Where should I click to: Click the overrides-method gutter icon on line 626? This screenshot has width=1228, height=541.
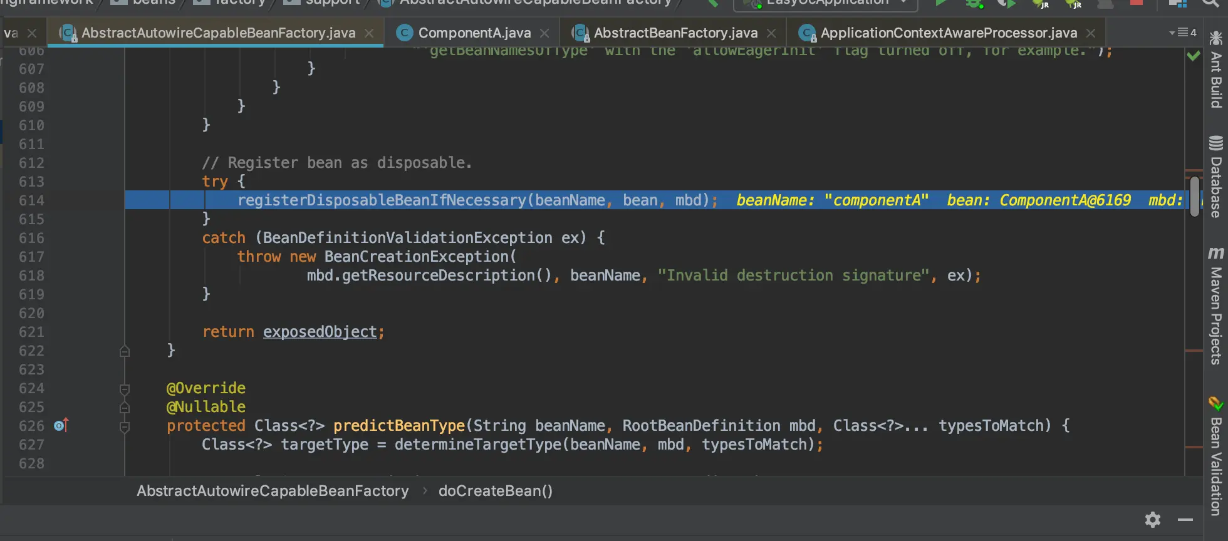(x=61, y=425)
